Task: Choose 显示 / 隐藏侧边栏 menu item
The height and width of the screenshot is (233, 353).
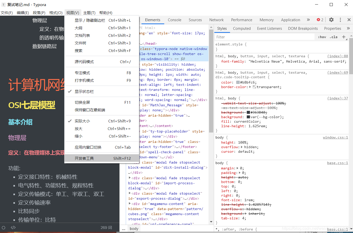Action: (102, 20)
